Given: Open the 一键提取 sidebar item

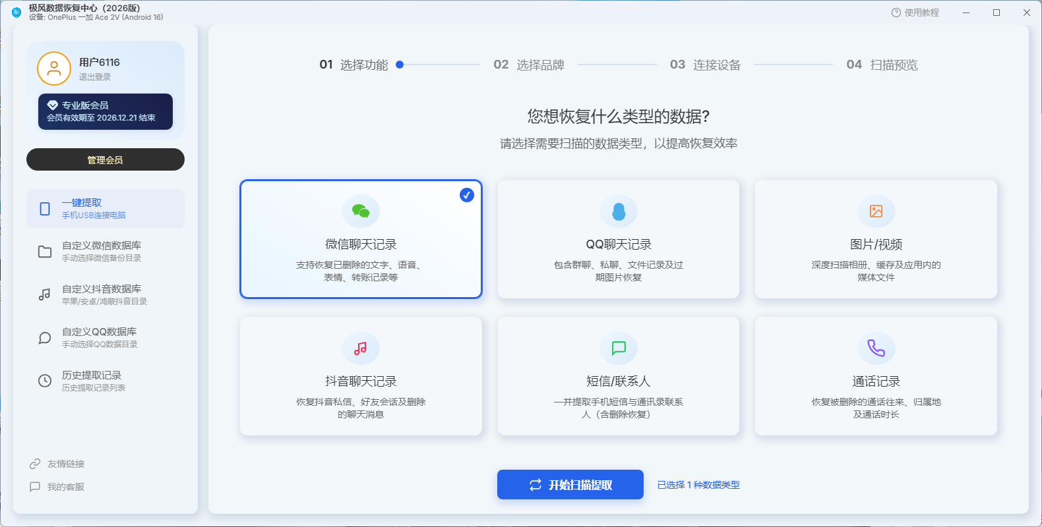Looking at the screenshot, I should [106, 209].
